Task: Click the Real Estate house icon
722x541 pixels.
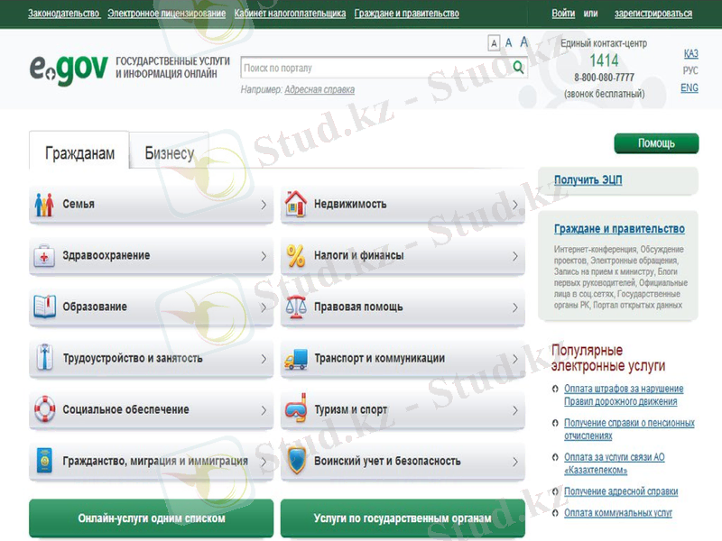Action: pyautogui.click(x=296, y=205)
